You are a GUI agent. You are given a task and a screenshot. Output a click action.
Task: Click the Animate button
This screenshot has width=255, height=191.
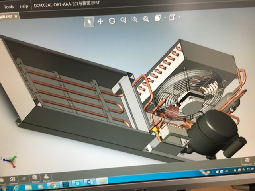(x=12, y=181)
